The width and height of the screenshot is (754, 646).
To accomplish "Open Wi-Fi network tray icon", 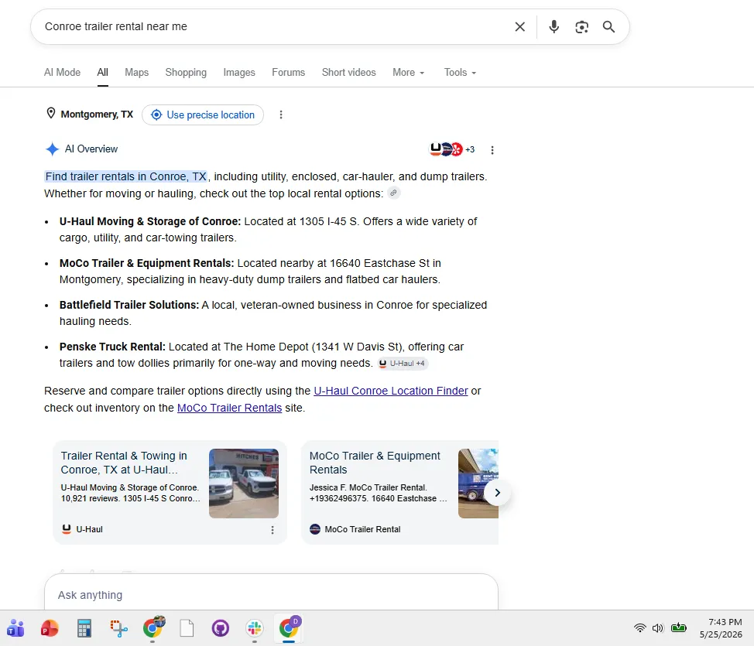I will click(x=639, y=627).
